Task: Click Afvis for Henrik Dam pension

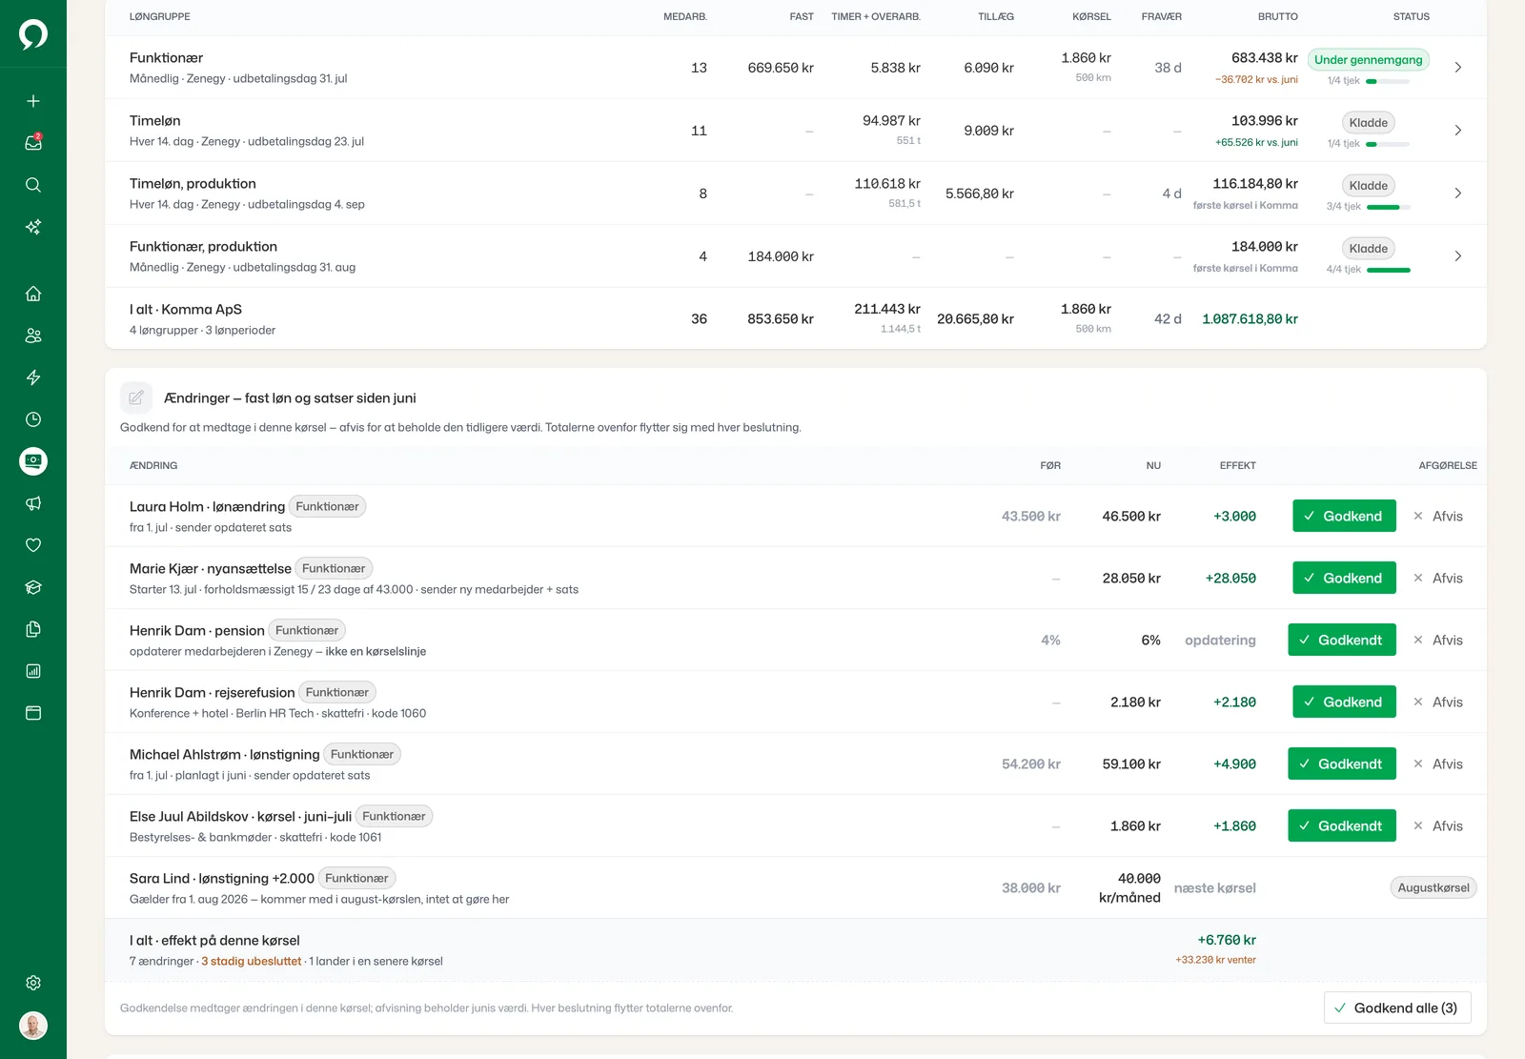Action: 1438,640
